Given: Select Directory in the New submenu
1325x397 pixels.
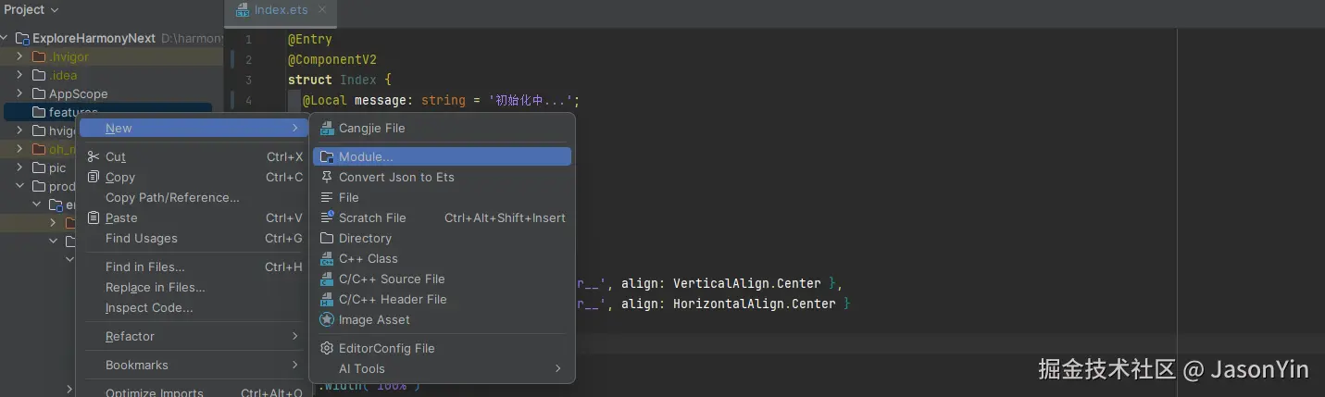Looking at the screenshot, I should 365,238.
